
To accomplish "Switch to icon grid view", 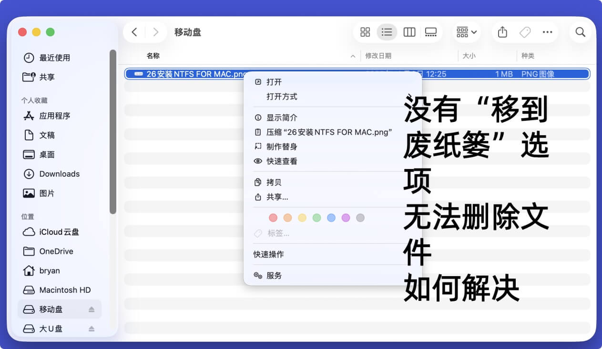I will [x=365, y=32].
